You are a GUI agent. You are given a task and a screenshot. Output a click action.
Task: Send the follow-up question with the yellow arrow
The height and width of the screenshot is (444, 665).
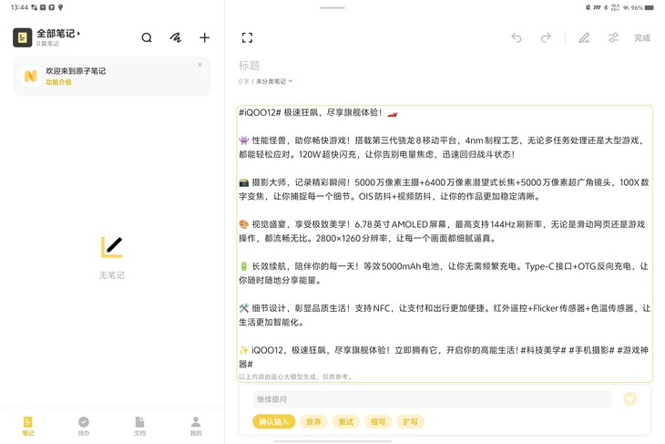click(x=630, y=399)
